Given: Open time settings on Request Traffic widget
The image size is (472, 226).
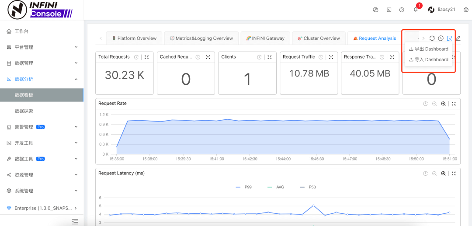Looking at the screenshot, I should pos(321,57).
